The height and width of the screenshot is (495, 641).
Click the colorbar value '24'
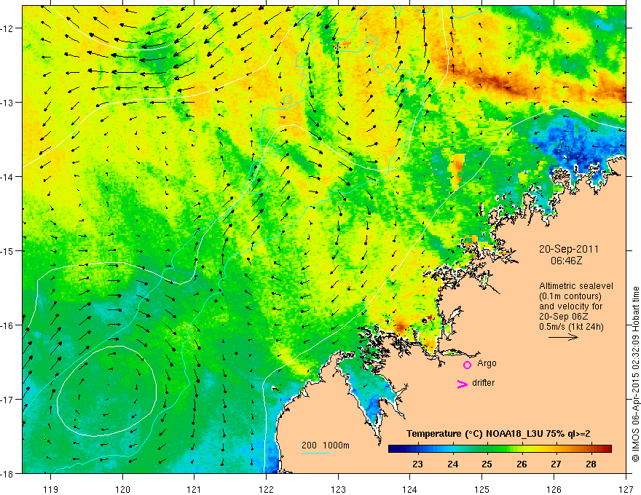click(452, 464)
